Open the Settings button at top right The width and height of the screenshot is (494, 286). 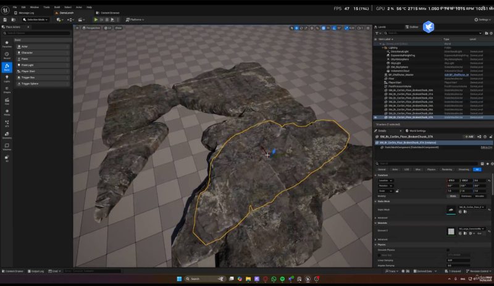(x=484, y=20)
